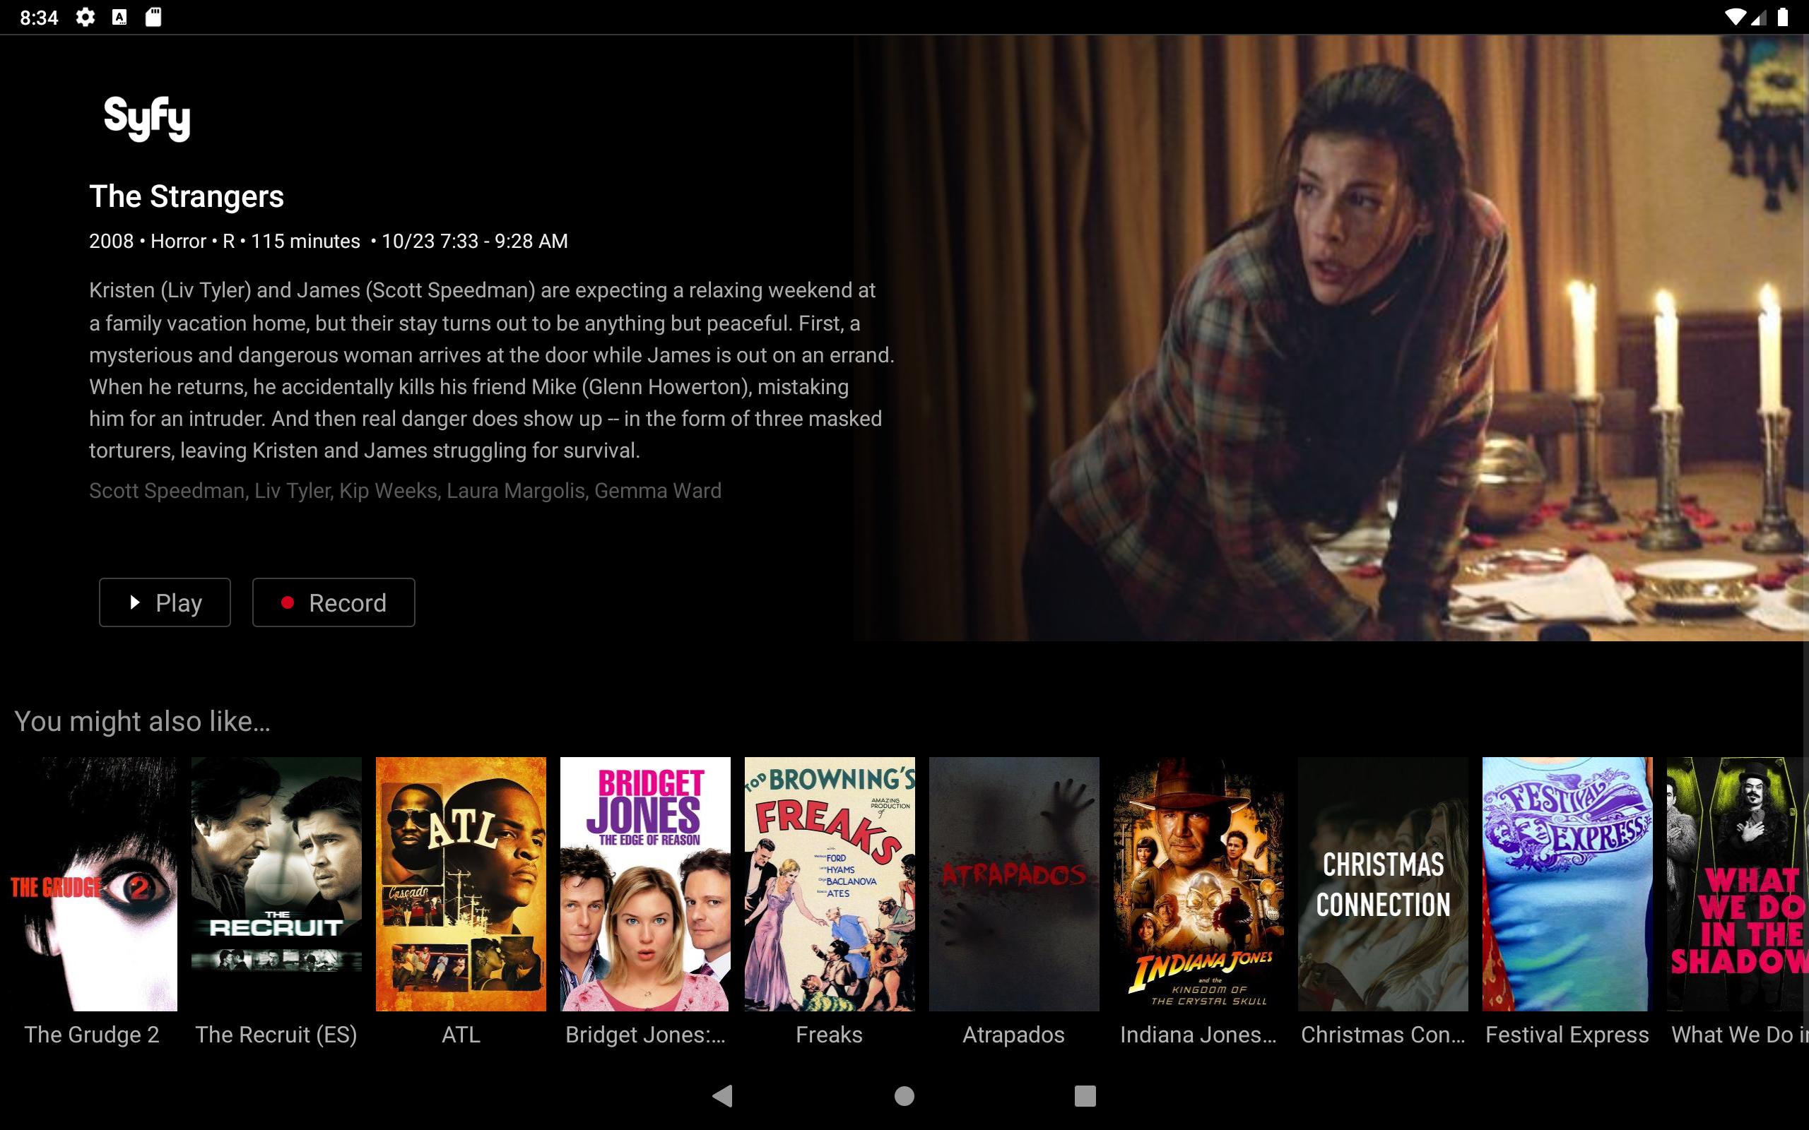Select 'The Recruit (ES)' title text
This screenshot has width=1809, height=1130.
tap(276, 1035)
